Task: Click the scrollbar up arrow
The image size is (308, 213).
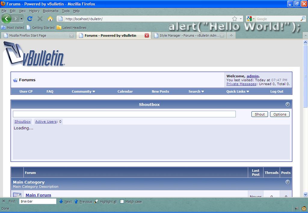Action: coord(306,42)
